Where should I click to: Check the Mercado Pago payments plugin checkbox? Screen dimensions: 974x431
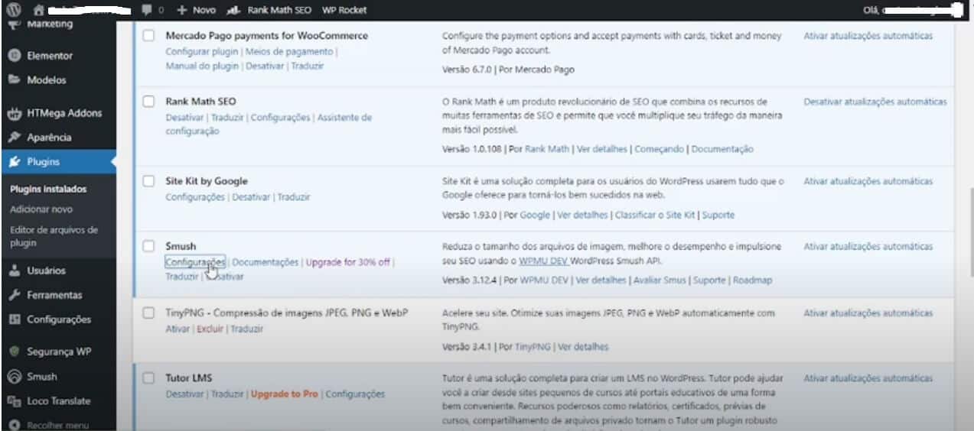coord(149,36)
